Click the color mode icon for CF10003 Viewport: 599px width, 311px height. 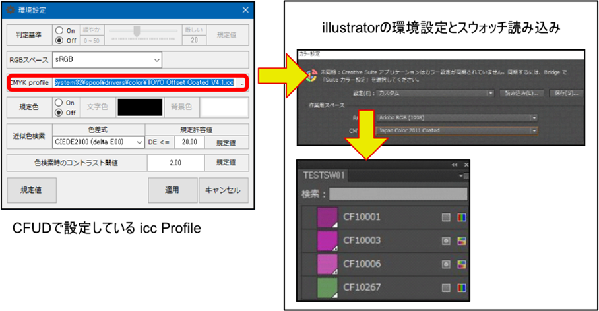point(462,241)
